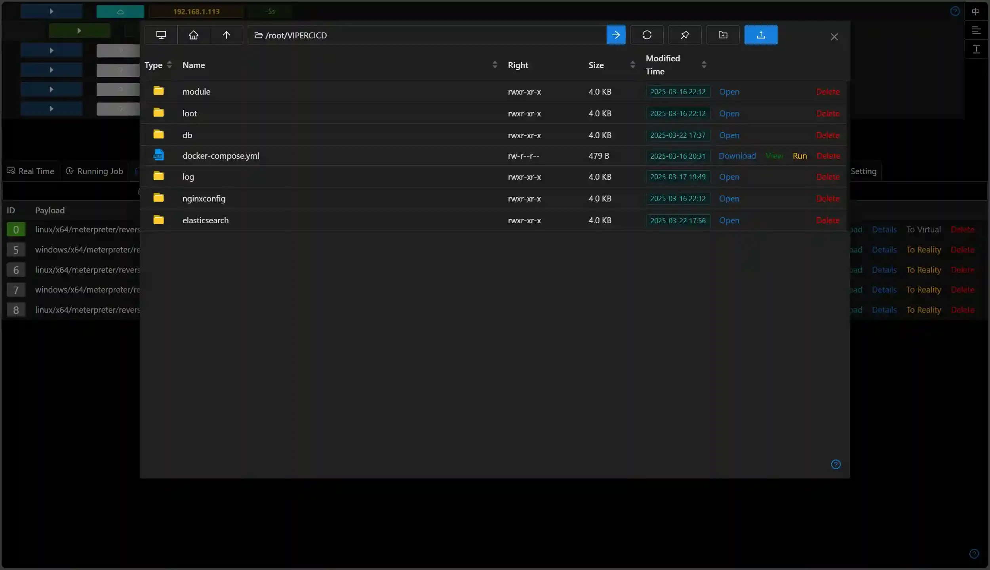Pin the current directory path

click(x=684, y=35)
